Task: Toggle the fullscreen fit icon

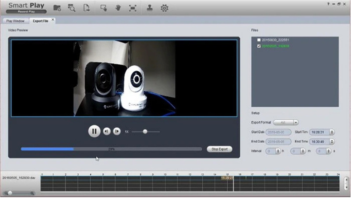Action: (x=133, y=8)
